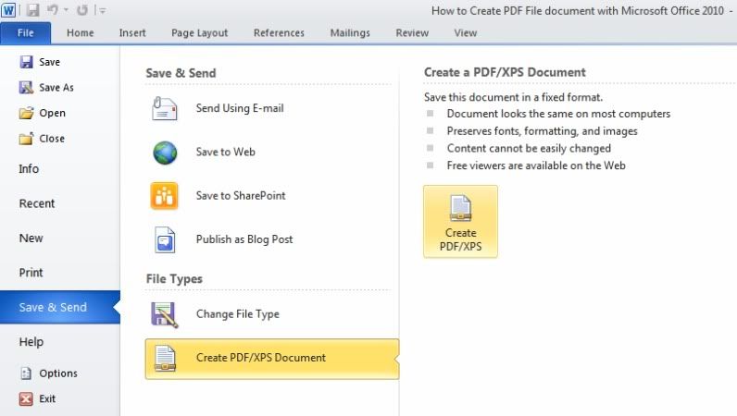This screenshot has width=737, height=416.
Task: Switch to the Page Layout tab
Action: point(199,32)
